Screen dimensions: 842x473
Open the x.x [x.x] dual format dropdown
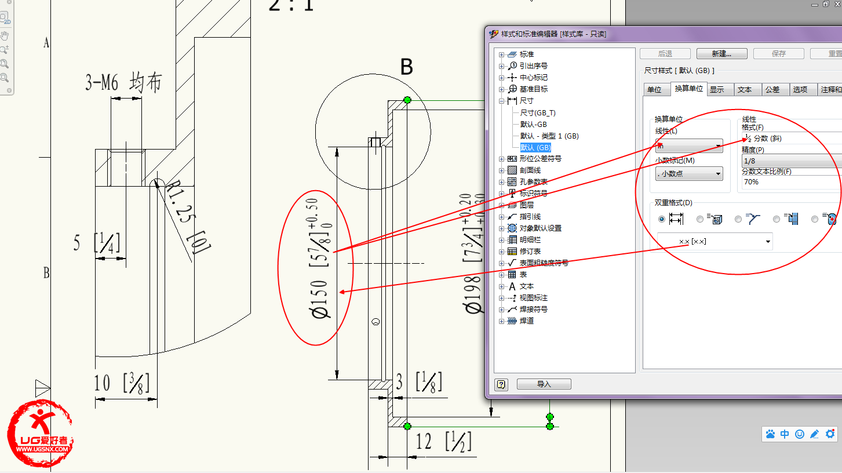pos(715,242)
